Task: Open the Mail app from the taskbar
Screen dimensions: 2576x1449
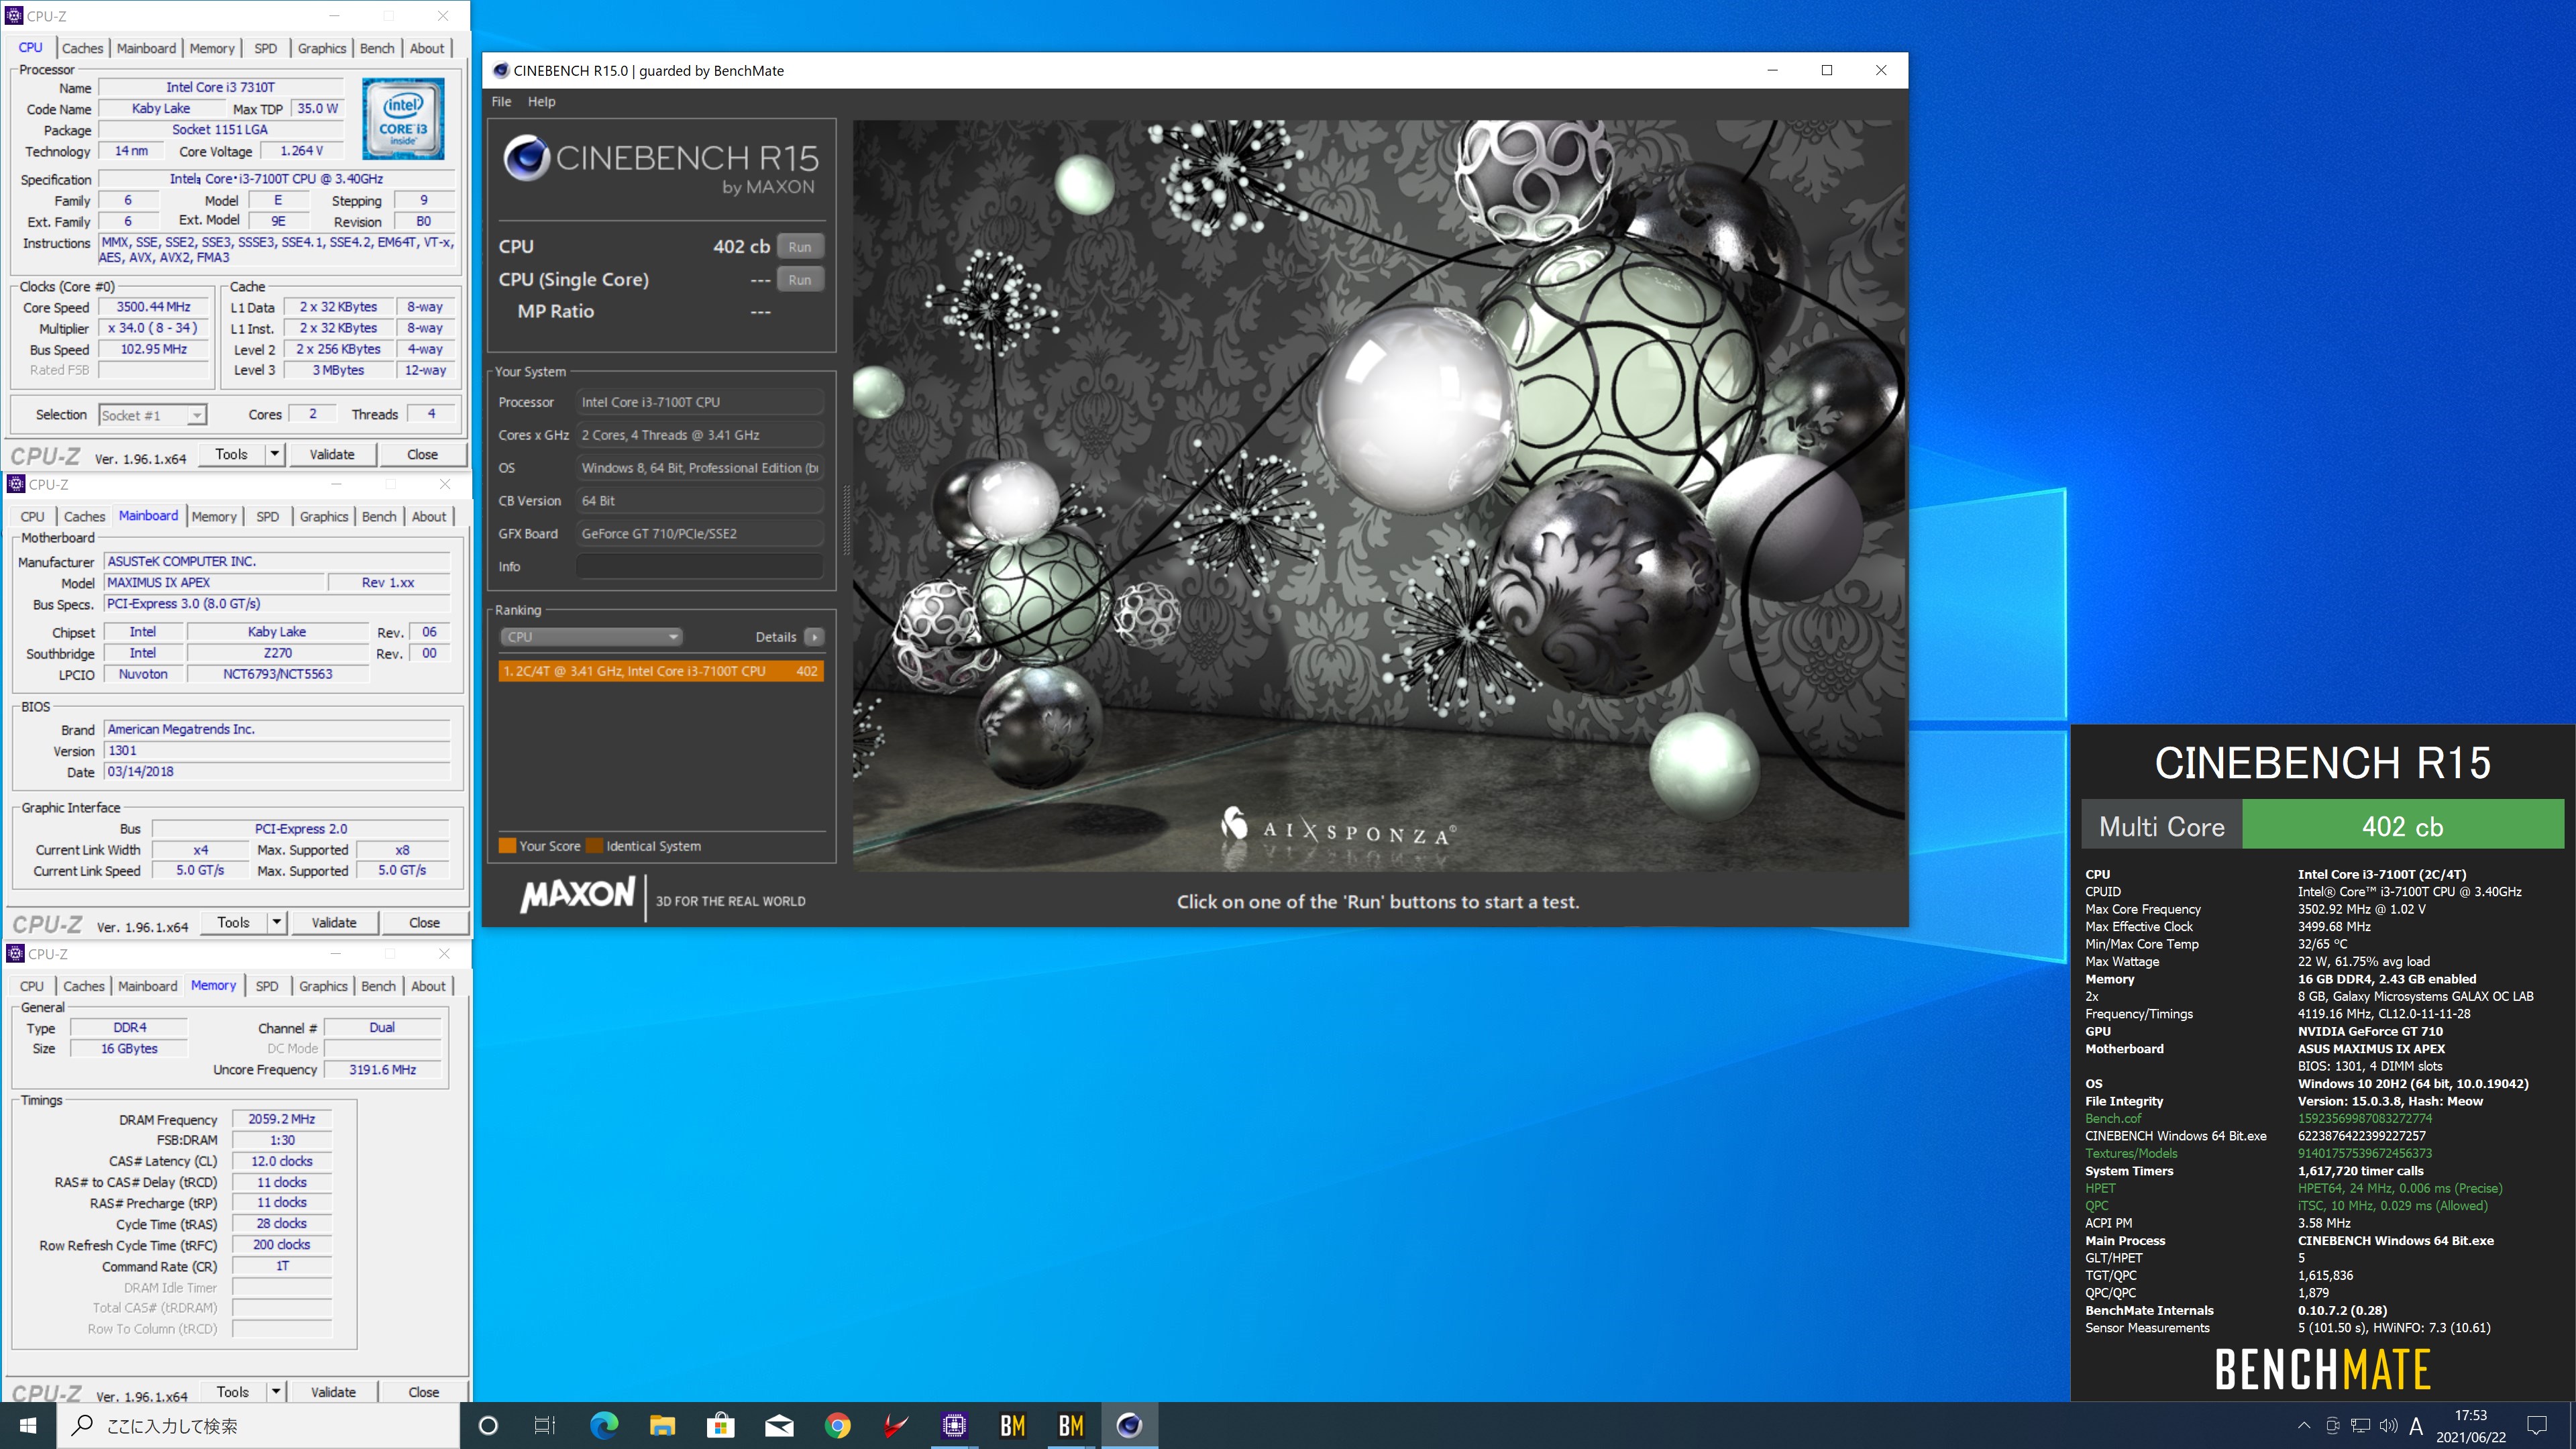Action: 779,1425
